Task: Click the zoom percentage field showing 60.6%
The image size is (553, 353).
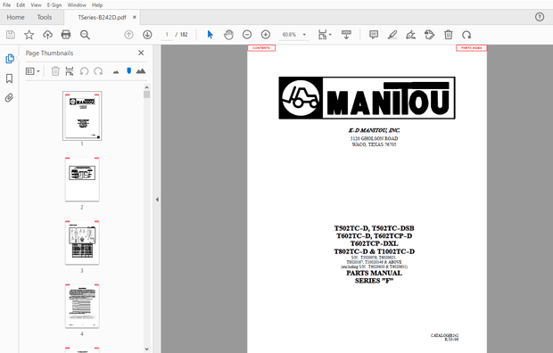Action: [289, 35]
